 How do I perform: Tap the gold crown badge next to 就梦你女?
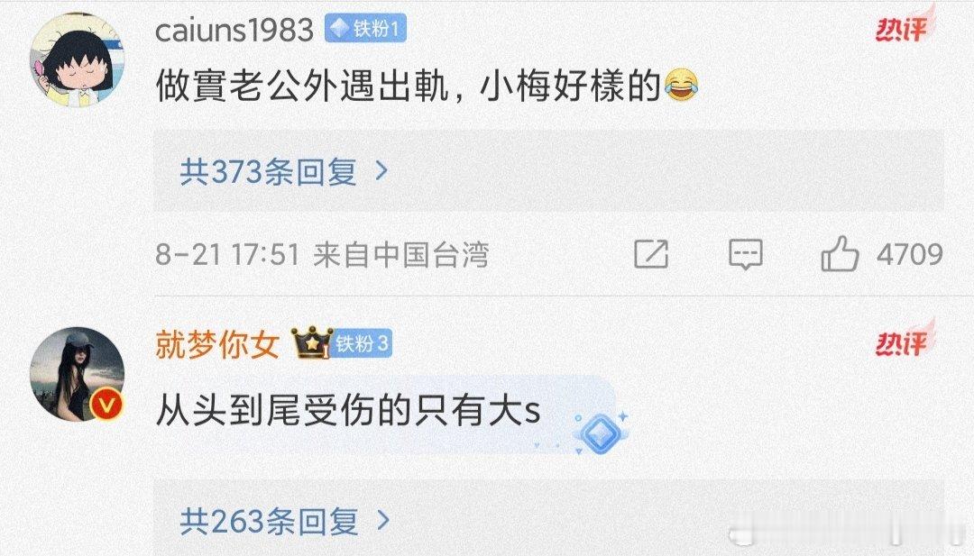pyautogui.click(x=311, y=342)
